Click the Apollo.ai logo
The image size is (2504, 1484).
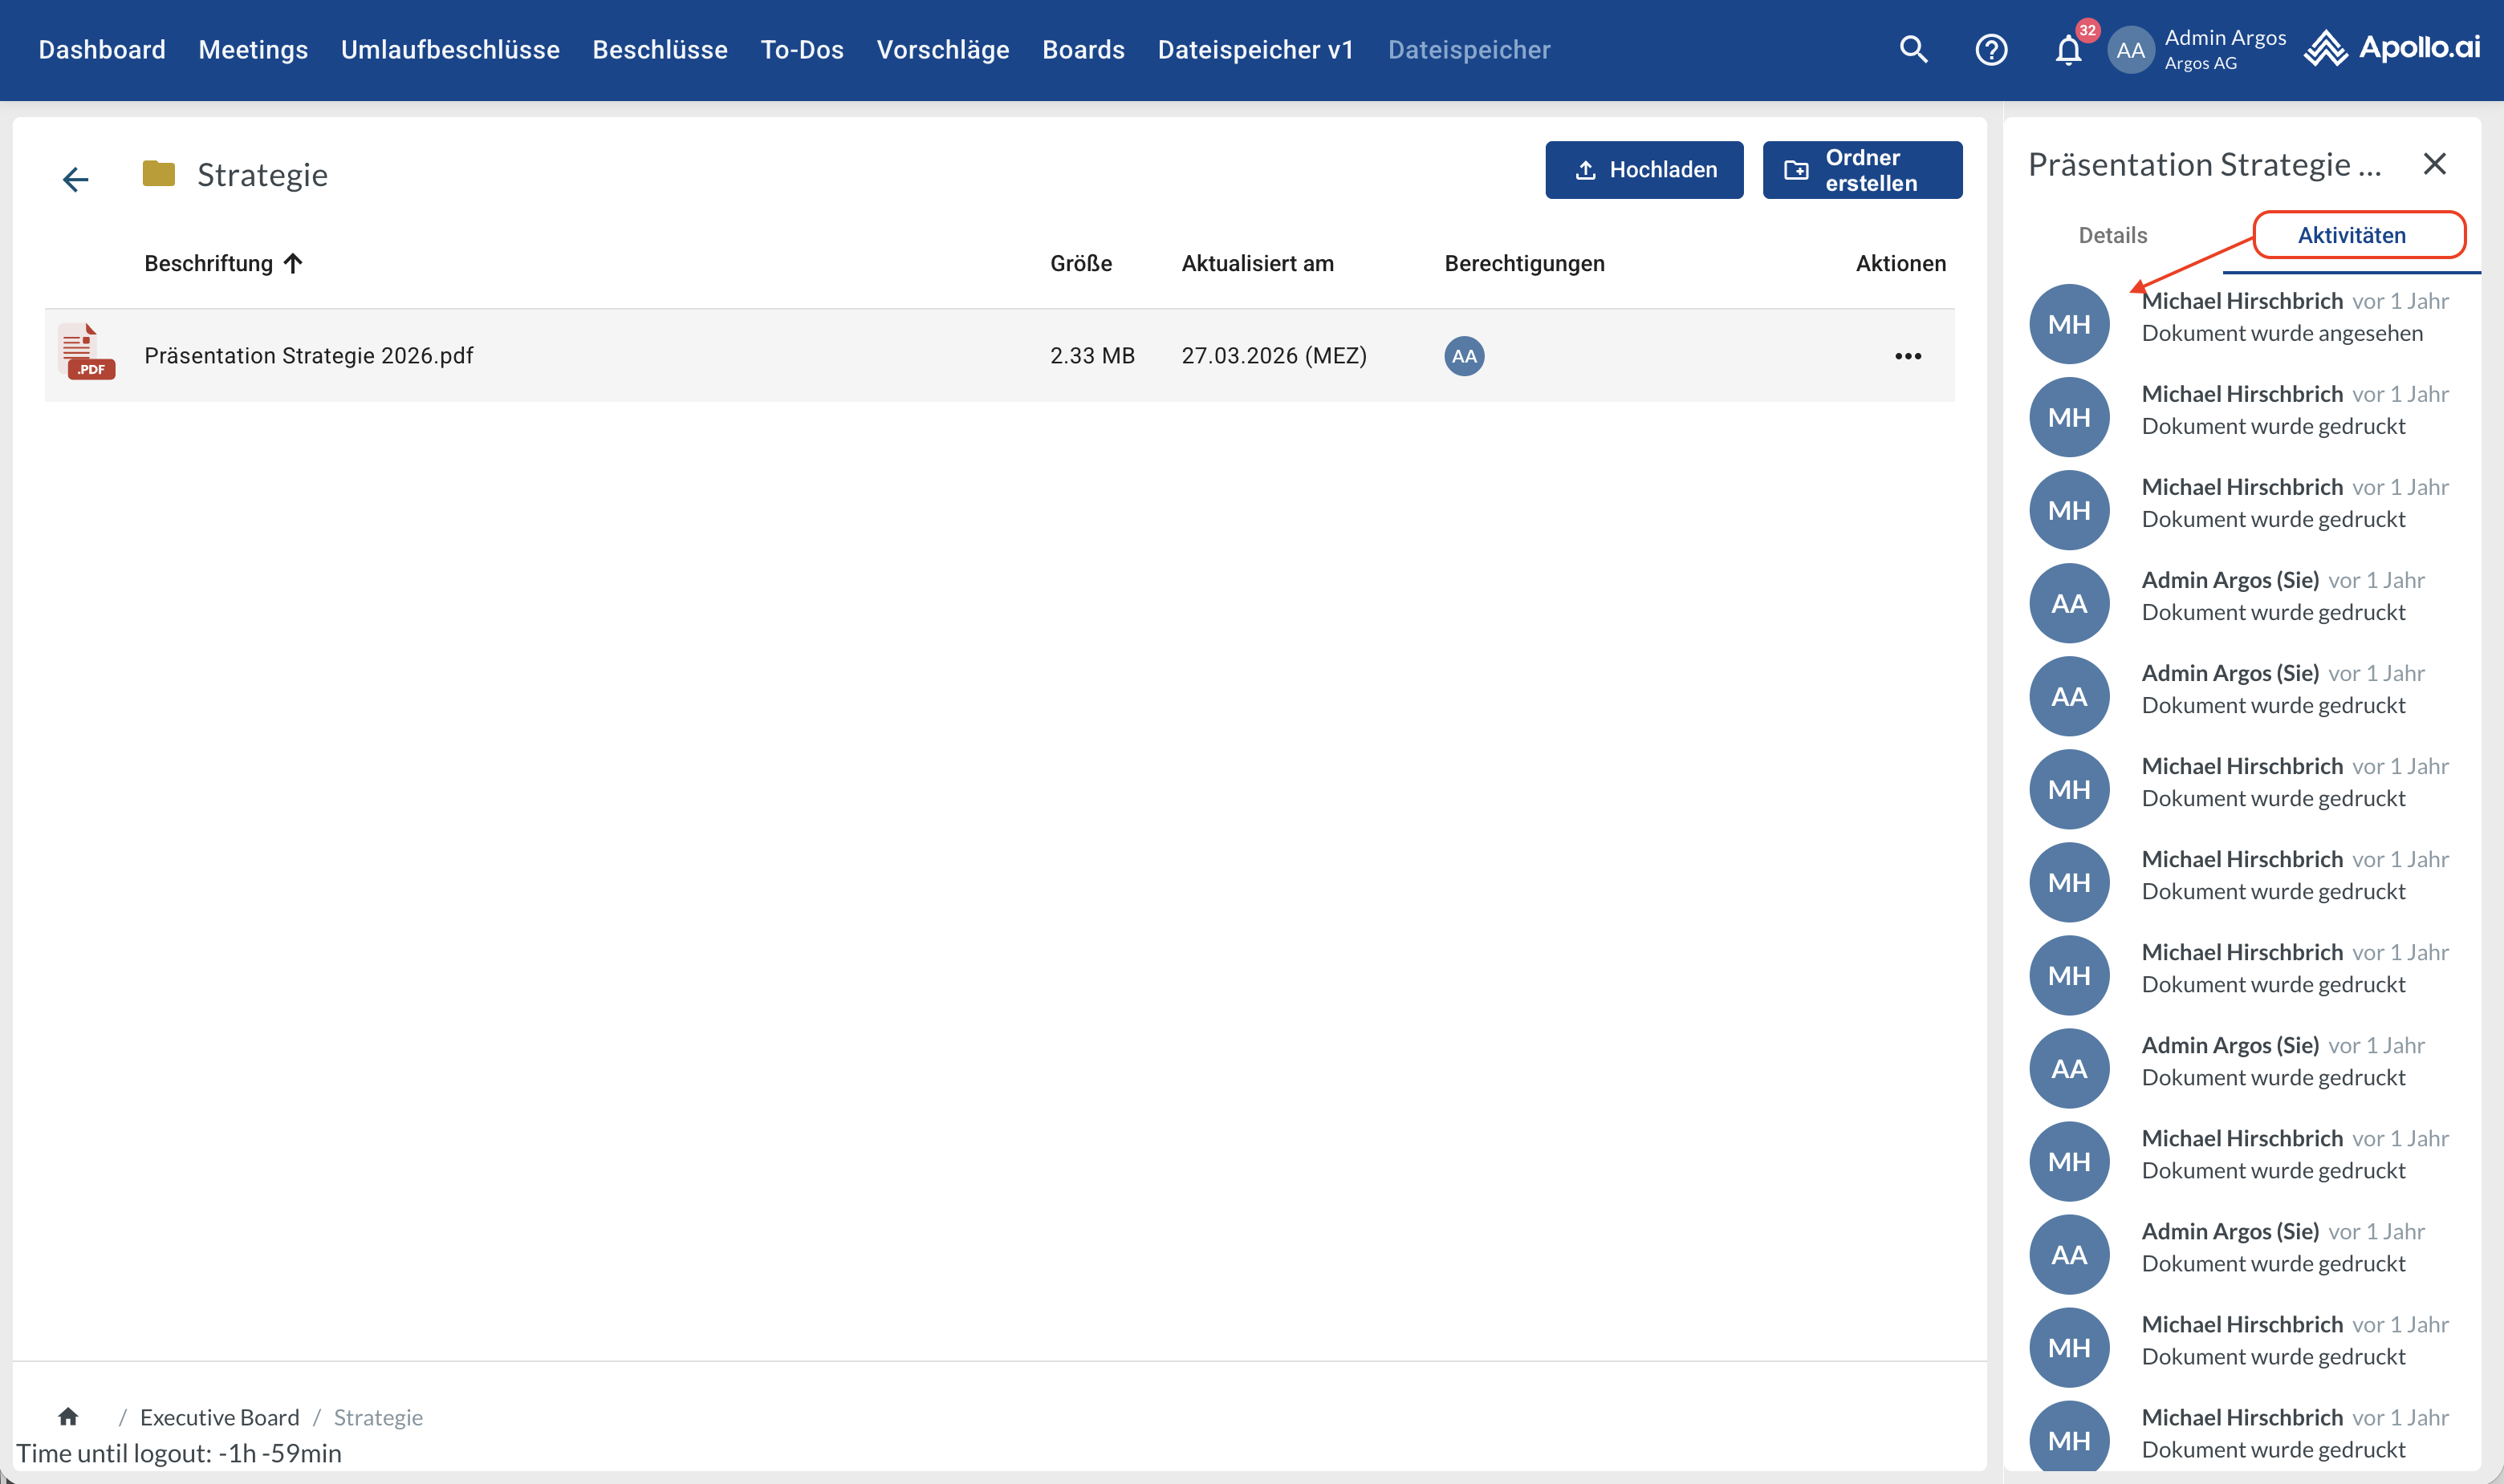point(2392,48)
